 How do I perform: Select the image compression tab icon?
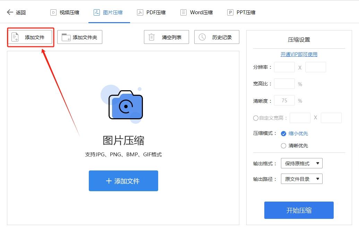[96, 12]
